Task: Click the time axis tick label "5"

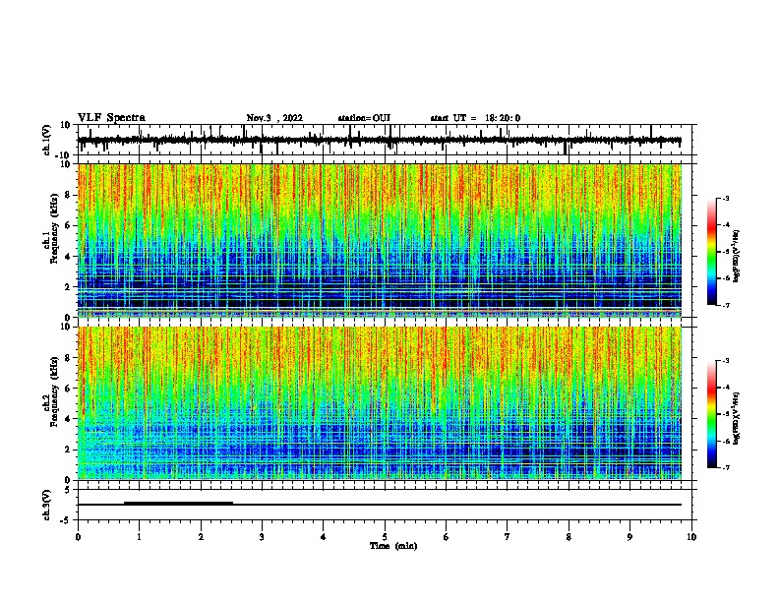Action: click(x=385, y=537)
